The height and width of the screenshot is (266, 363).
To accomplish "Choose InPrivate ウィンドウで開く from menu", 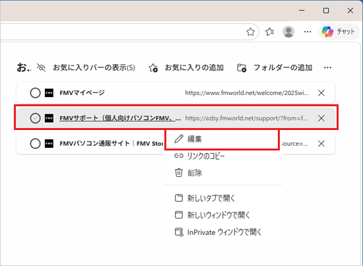I will coord(222,232).
